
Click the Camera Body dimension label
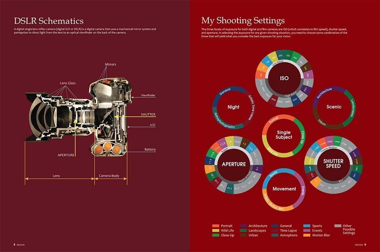(x=109, y=176)
